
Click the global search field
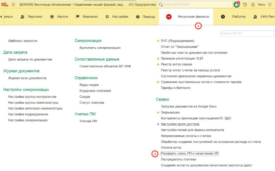click(x=195, y=5)
